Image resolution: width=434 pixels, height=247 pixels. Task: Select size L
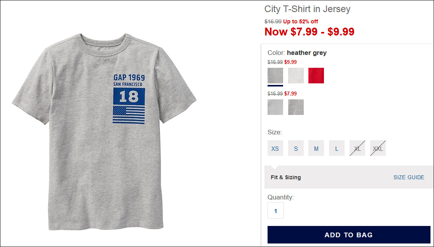(336, 148)
